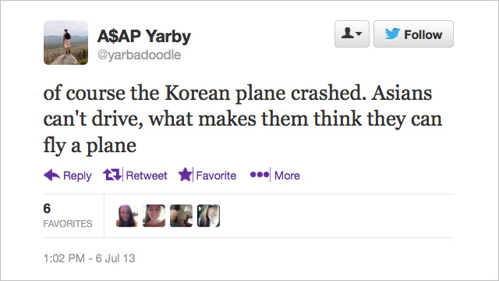Click the retweet arrows icon
This screenshot has width=499, height=281.
coord(112,175)
